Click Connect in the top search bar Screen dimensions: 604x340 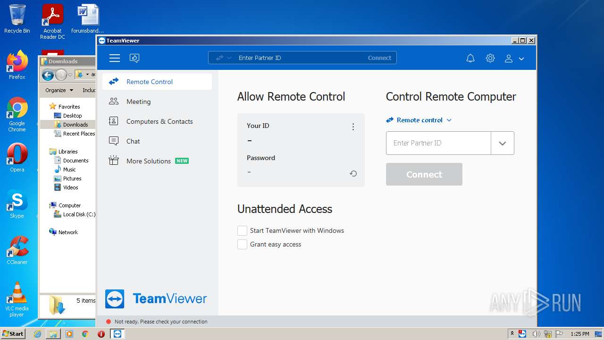click(379, 58)
